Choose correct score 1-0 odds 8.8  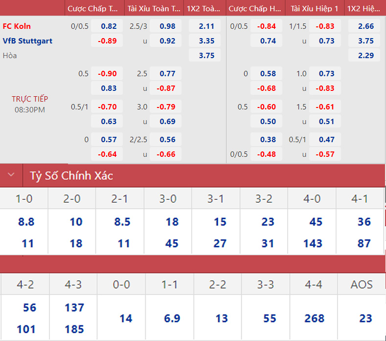tap(26, 222)
